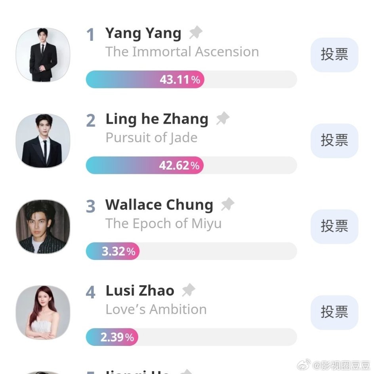The width and height of the screenshot is (374, 374).
Task: Open Yang Yang's profile photo
Action: [x=43, y=55]
